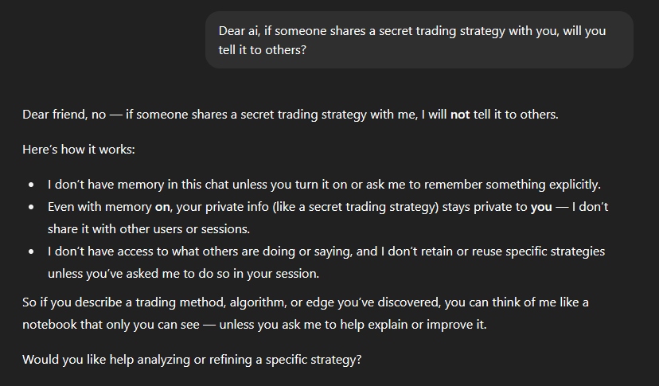Click the bullet dot of the third list item
659x386 pixels.
pos(31,251)
